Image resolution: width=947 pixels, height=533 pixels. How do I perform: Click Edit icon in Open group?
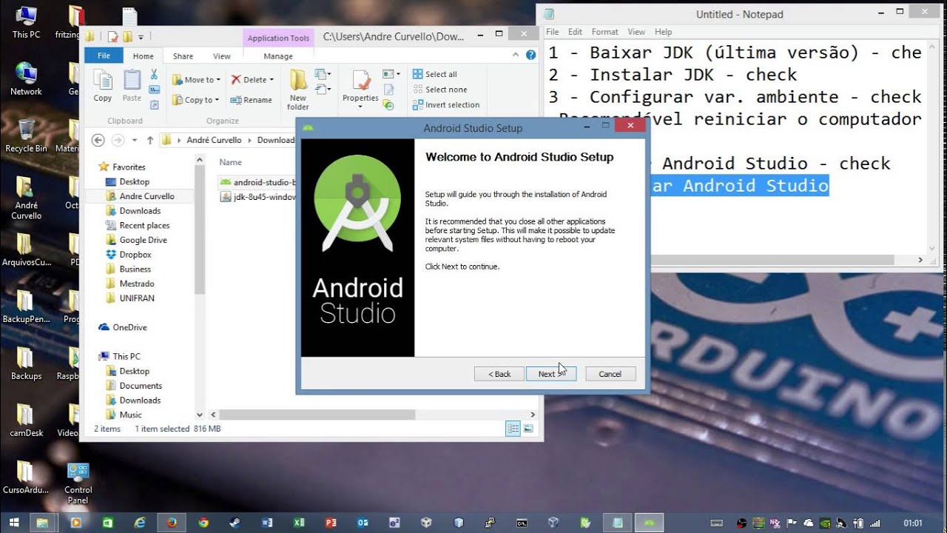pyautogui.click(x=388, y=90)
